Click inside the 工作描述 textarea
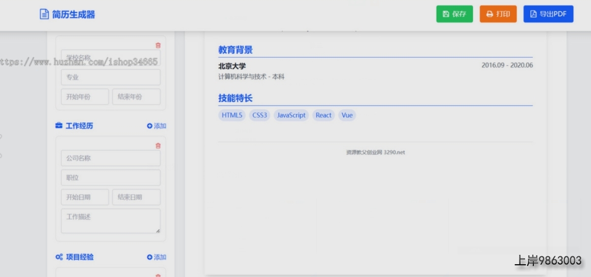Image resolution: width=591 pixels, height=277 pixels. [111, 220]
